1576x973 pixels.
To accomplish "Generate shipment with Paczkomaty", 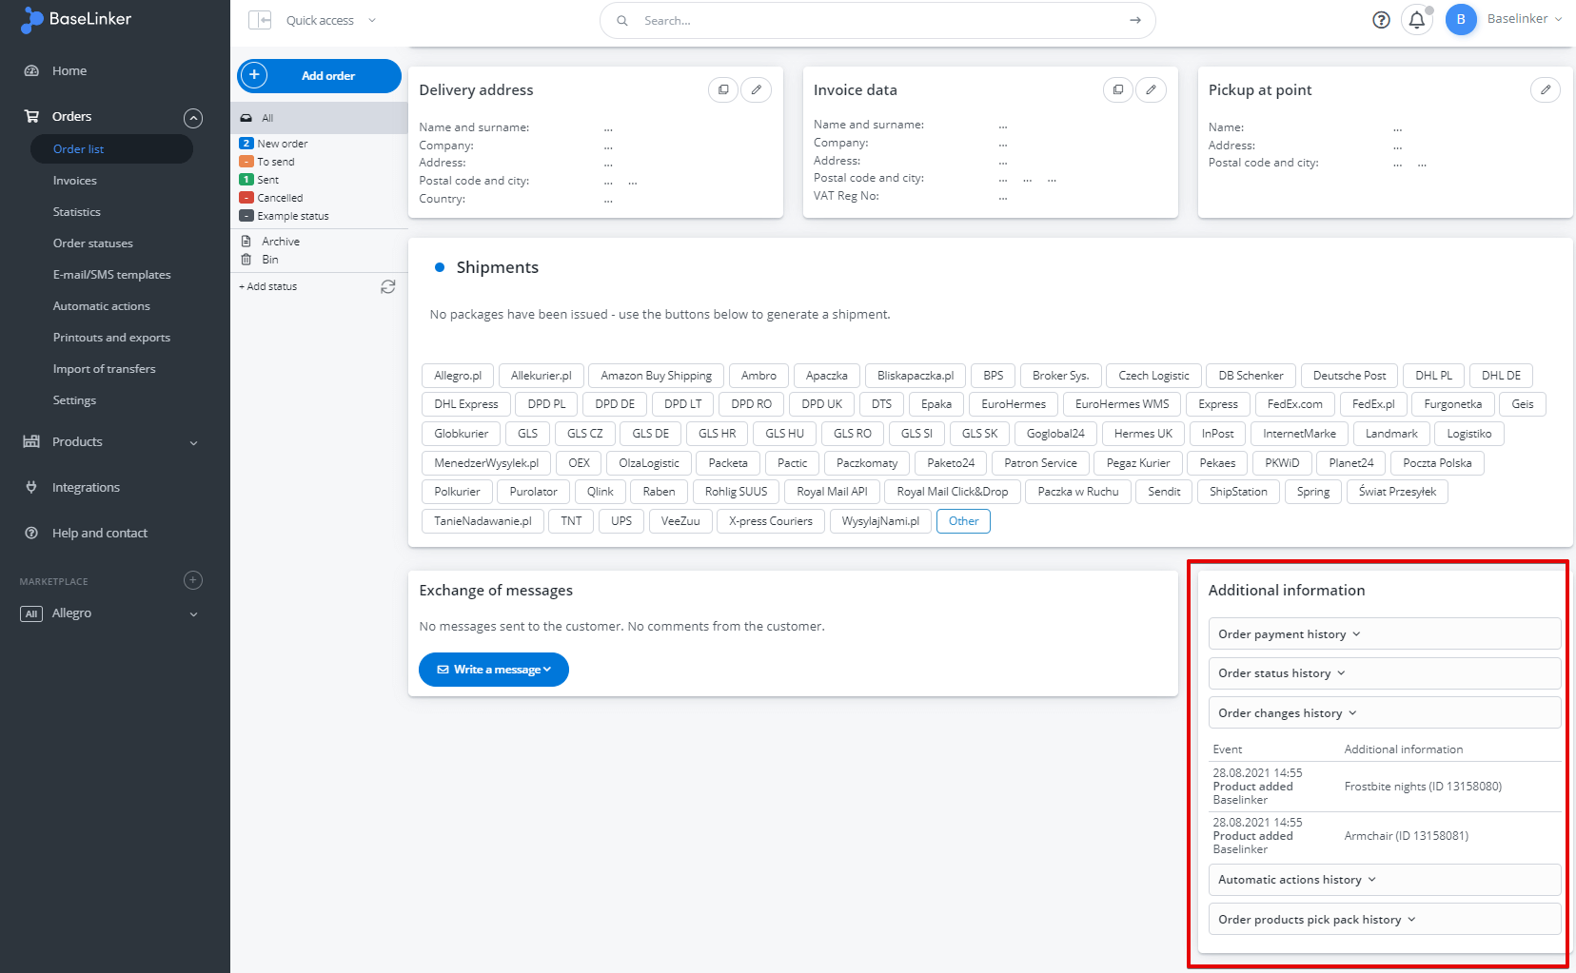I will [x=867, y=463].
